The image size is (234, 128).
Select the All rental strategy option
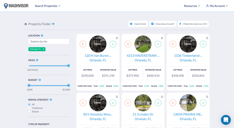click(29, 104)
